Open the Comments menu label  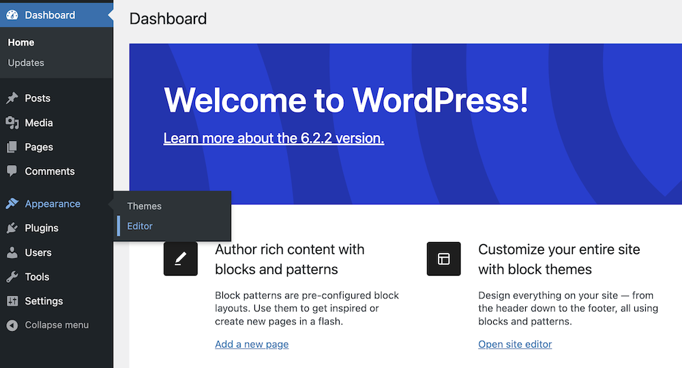[x=50, y=171]
